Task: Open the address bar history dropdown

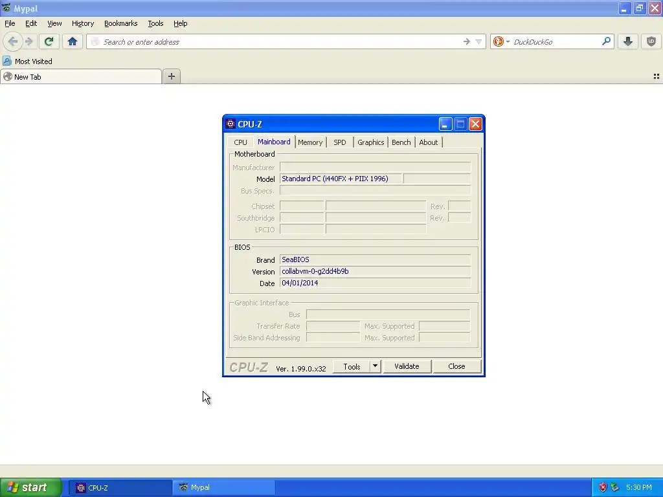Action: [478, 41]
